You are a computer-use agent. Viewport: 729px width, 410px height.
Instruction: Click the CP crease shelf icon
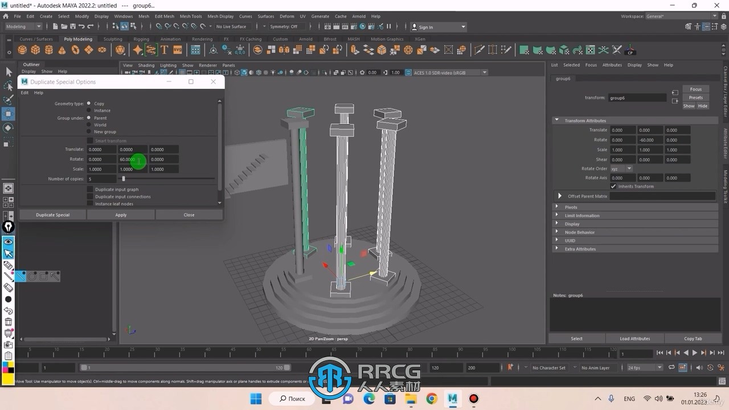coord(630,50)
